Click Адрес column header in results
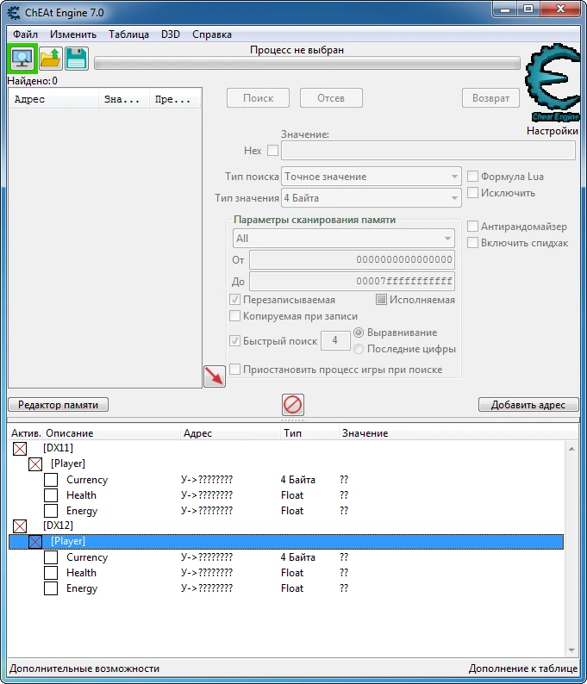This screenshot has width=587, height=684. (x=54, y=99)
